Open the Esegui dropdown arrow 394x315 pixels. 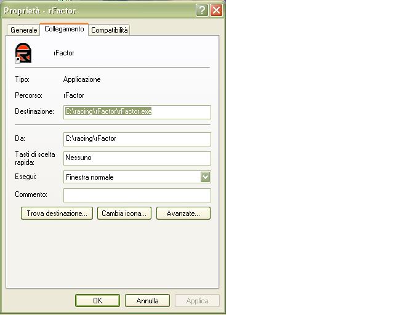coord(205,177)
